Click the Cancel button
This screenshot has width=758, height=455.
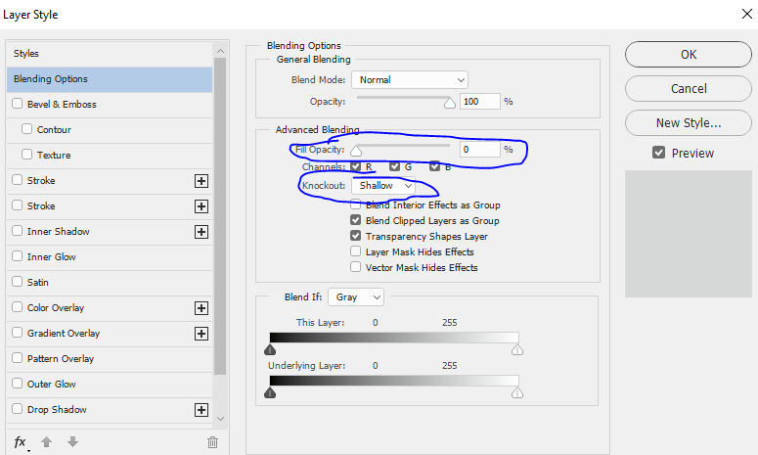[689, 88]
